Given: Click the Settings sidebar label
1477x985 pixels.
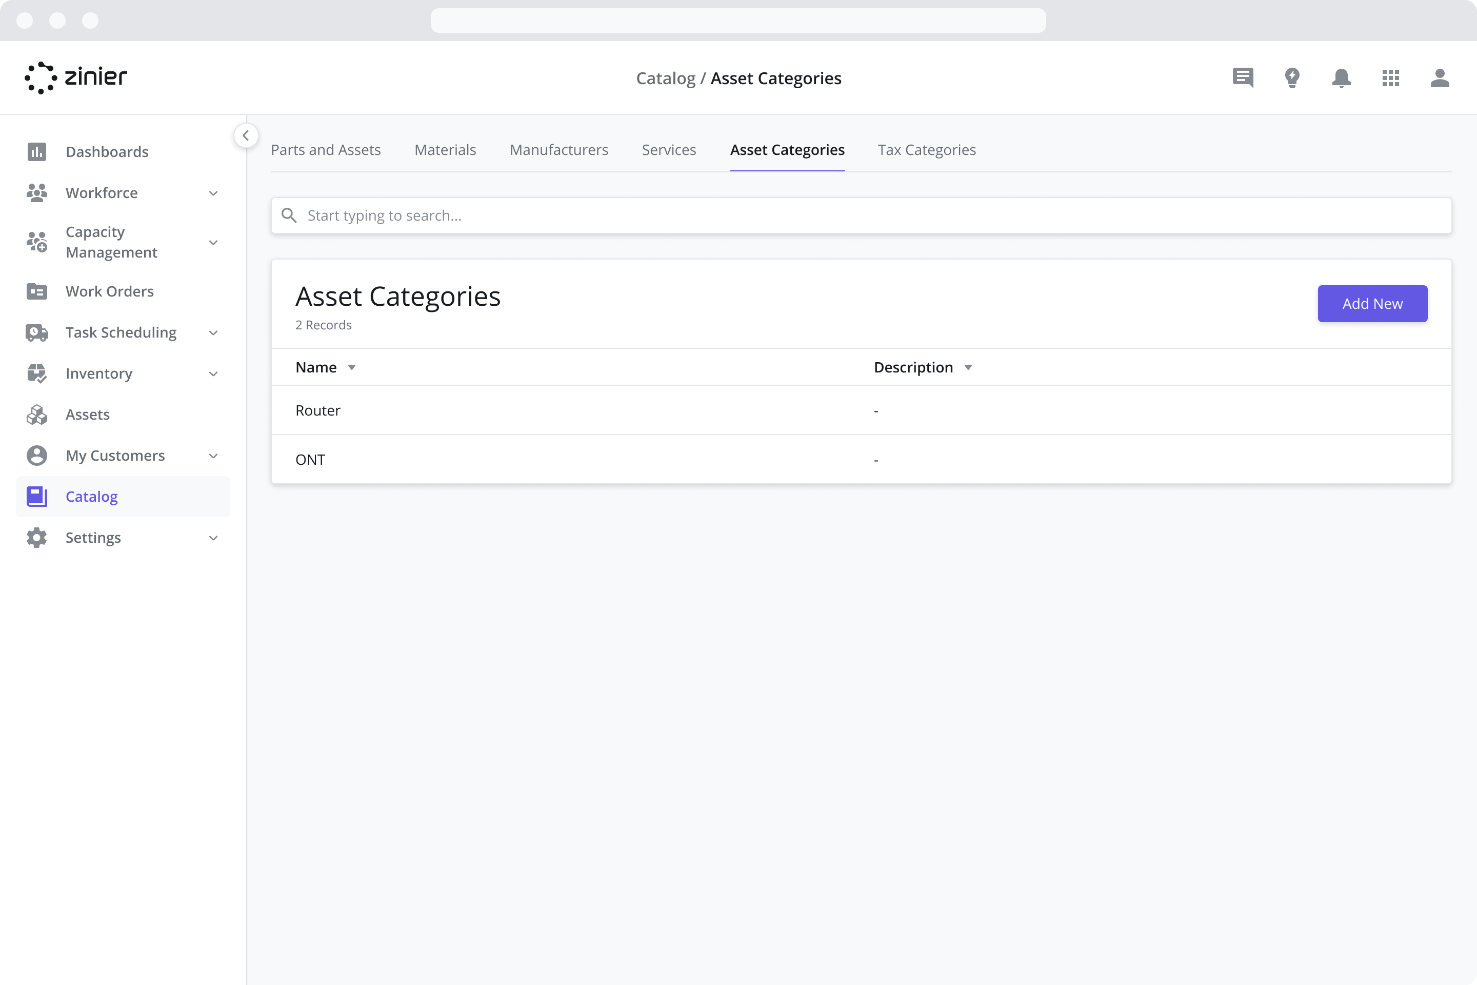Looking at the screenshot, I should (x=93, y=538).
